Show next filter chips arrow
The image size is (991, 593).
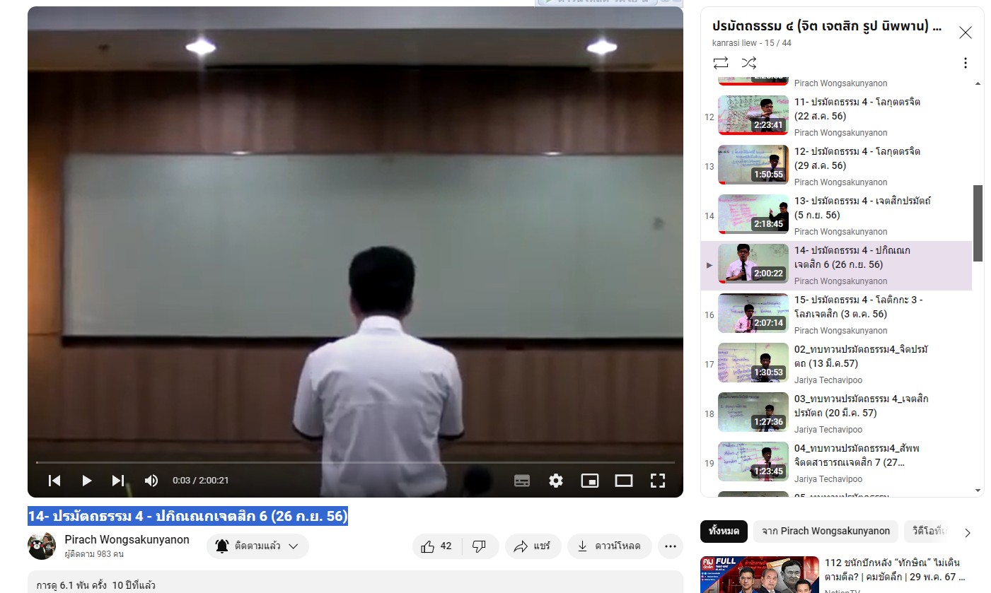coord(968,532)
